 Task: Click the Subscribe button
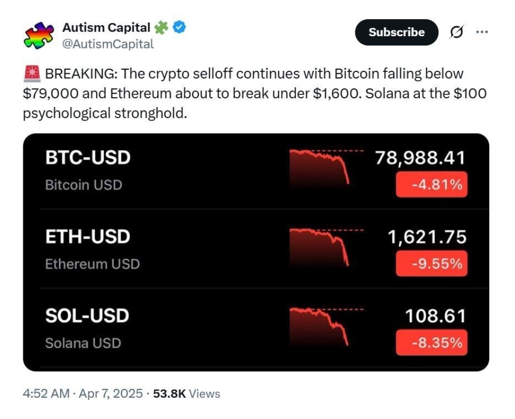[397, 32]
